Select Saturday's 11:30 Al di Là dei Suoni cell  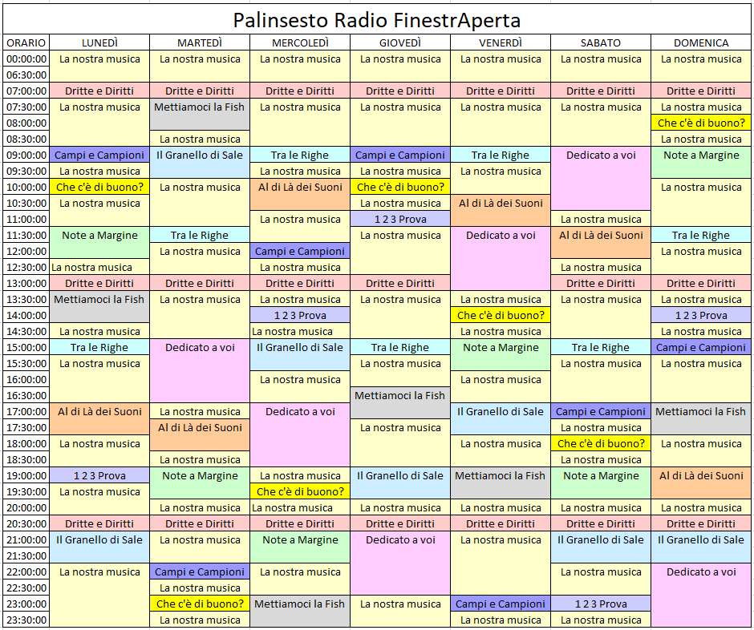coord(601,243)
